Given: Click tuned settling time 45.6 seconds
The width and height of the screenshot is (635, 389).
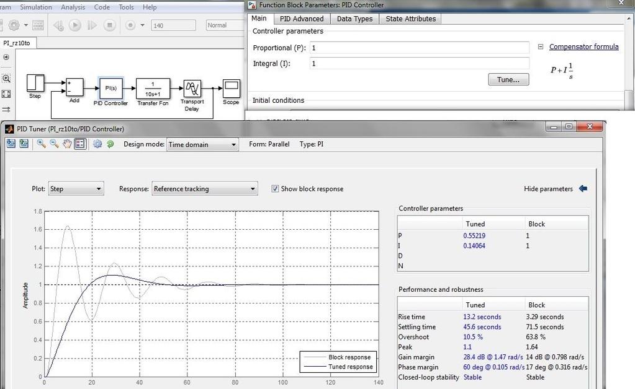Looking at the screenshot, I should tap(482, 327).
